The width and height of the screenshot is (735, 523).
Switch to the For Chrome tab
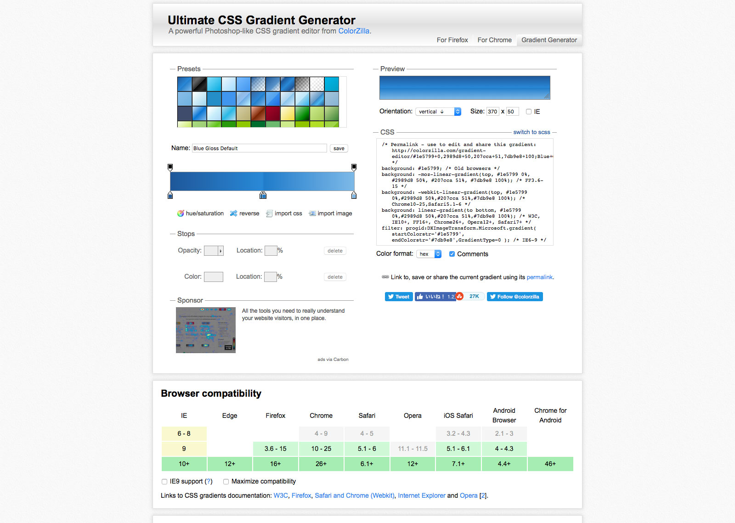(x=494, y=40)
